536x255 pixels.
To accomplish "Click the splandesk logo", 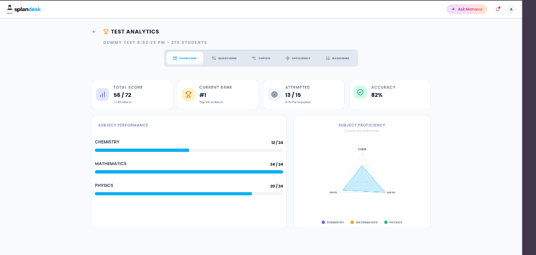I will click(x=24, y=9).
